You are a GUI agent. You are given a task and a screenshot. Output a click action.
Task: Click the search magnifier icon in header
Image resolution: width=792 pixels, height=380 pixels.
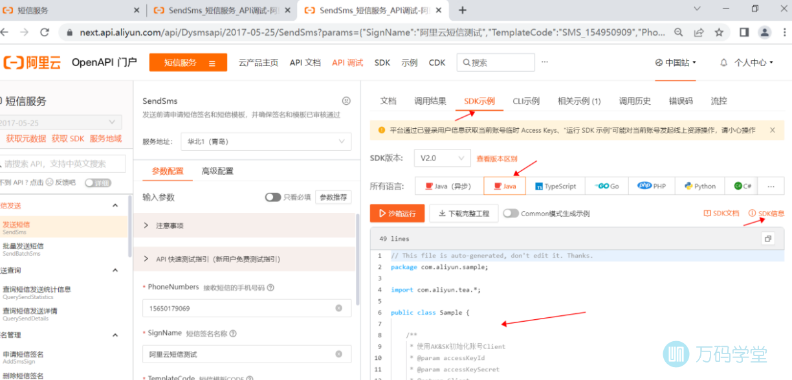click(x=465, y=63)
